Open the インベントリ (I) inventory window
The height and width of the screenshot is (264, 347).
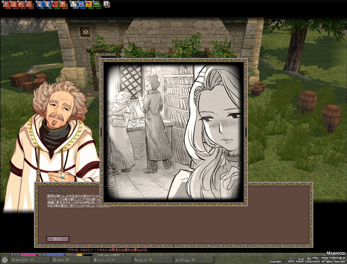point(112,260)
